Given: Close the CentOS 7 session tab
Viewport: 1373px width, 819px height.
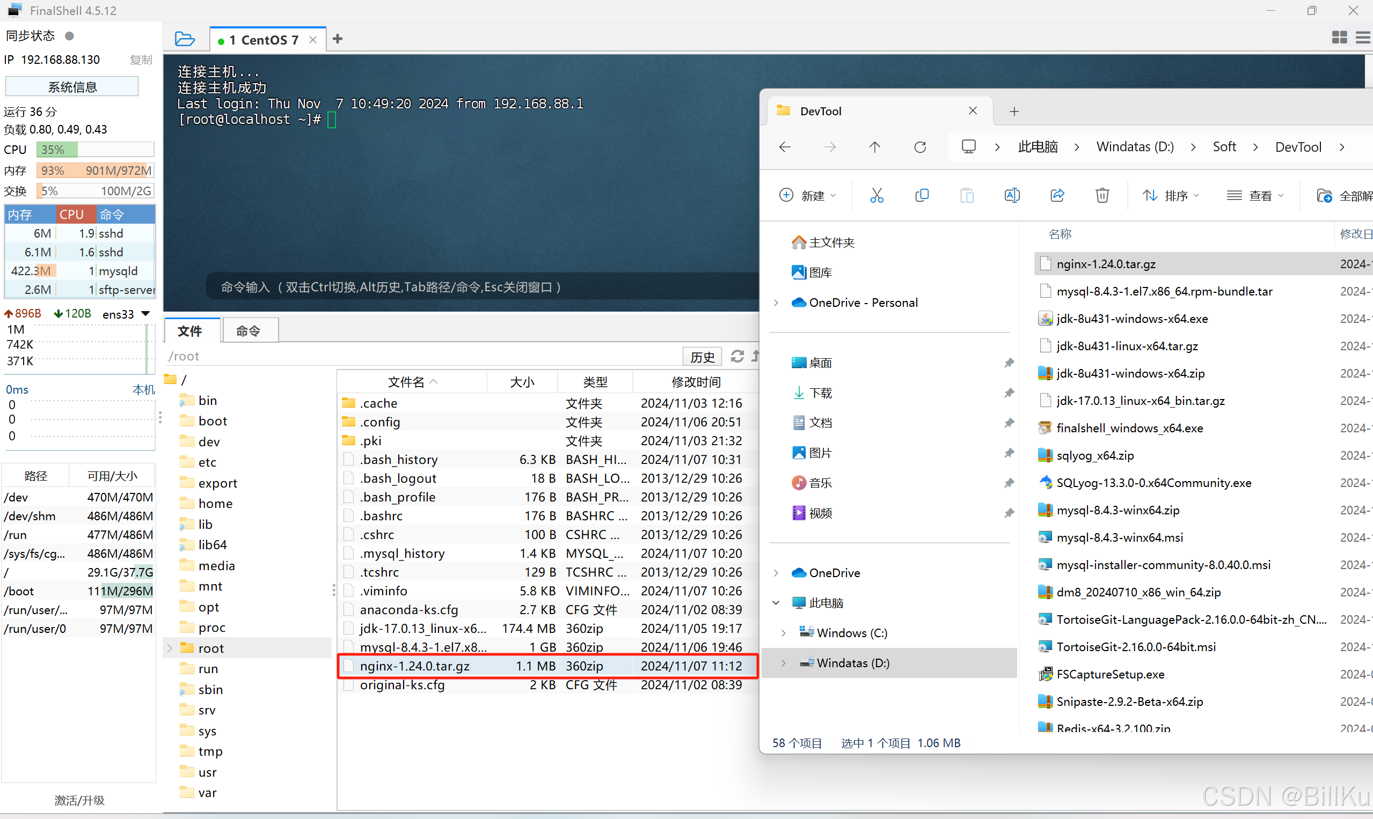Looking at the screenshot, I should coord(313,40).
